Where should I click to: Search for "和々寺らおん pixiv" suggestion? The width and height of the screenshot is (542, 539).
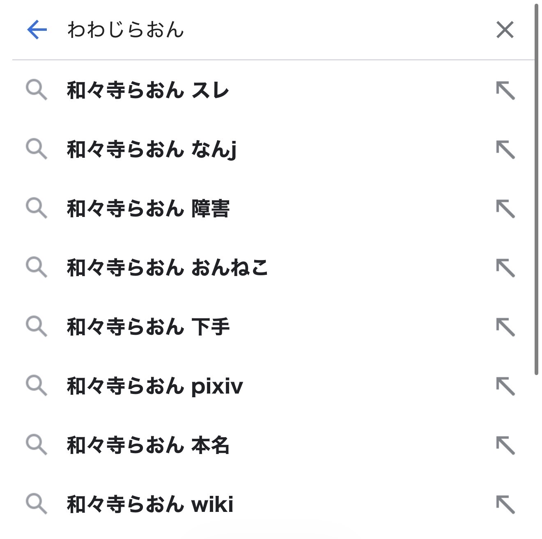155,386
